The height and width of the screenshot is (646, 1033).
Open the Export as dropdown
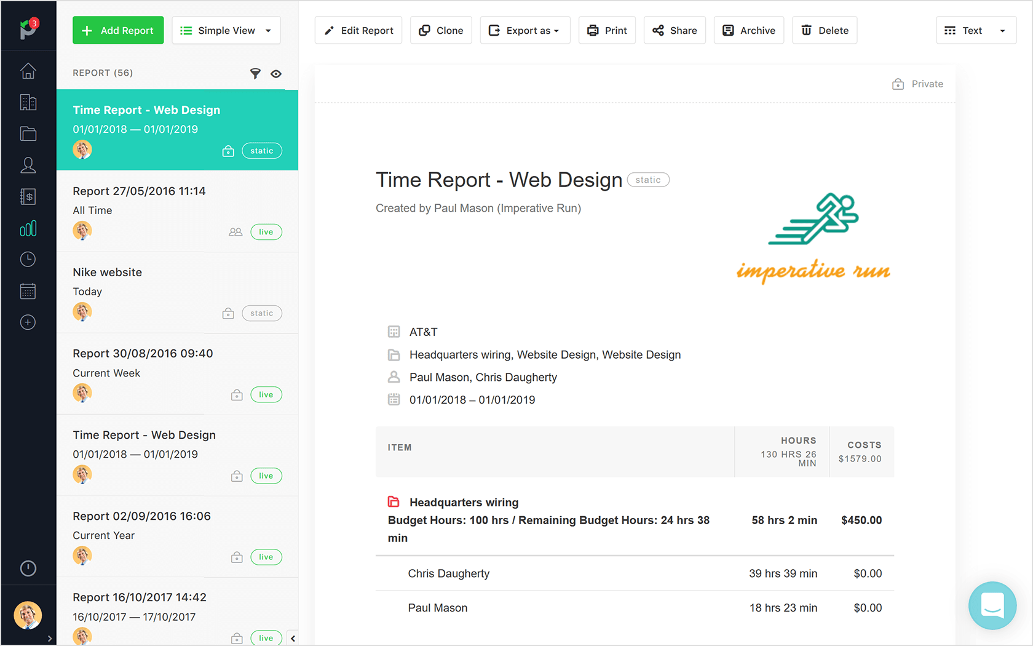pos(524,30)
